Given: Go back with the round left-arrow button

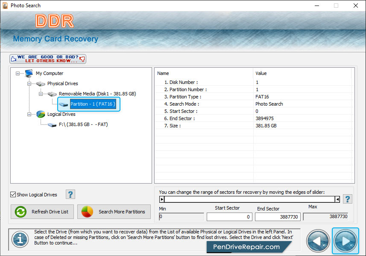Looking at the screenshot, I should coord(318,241).
